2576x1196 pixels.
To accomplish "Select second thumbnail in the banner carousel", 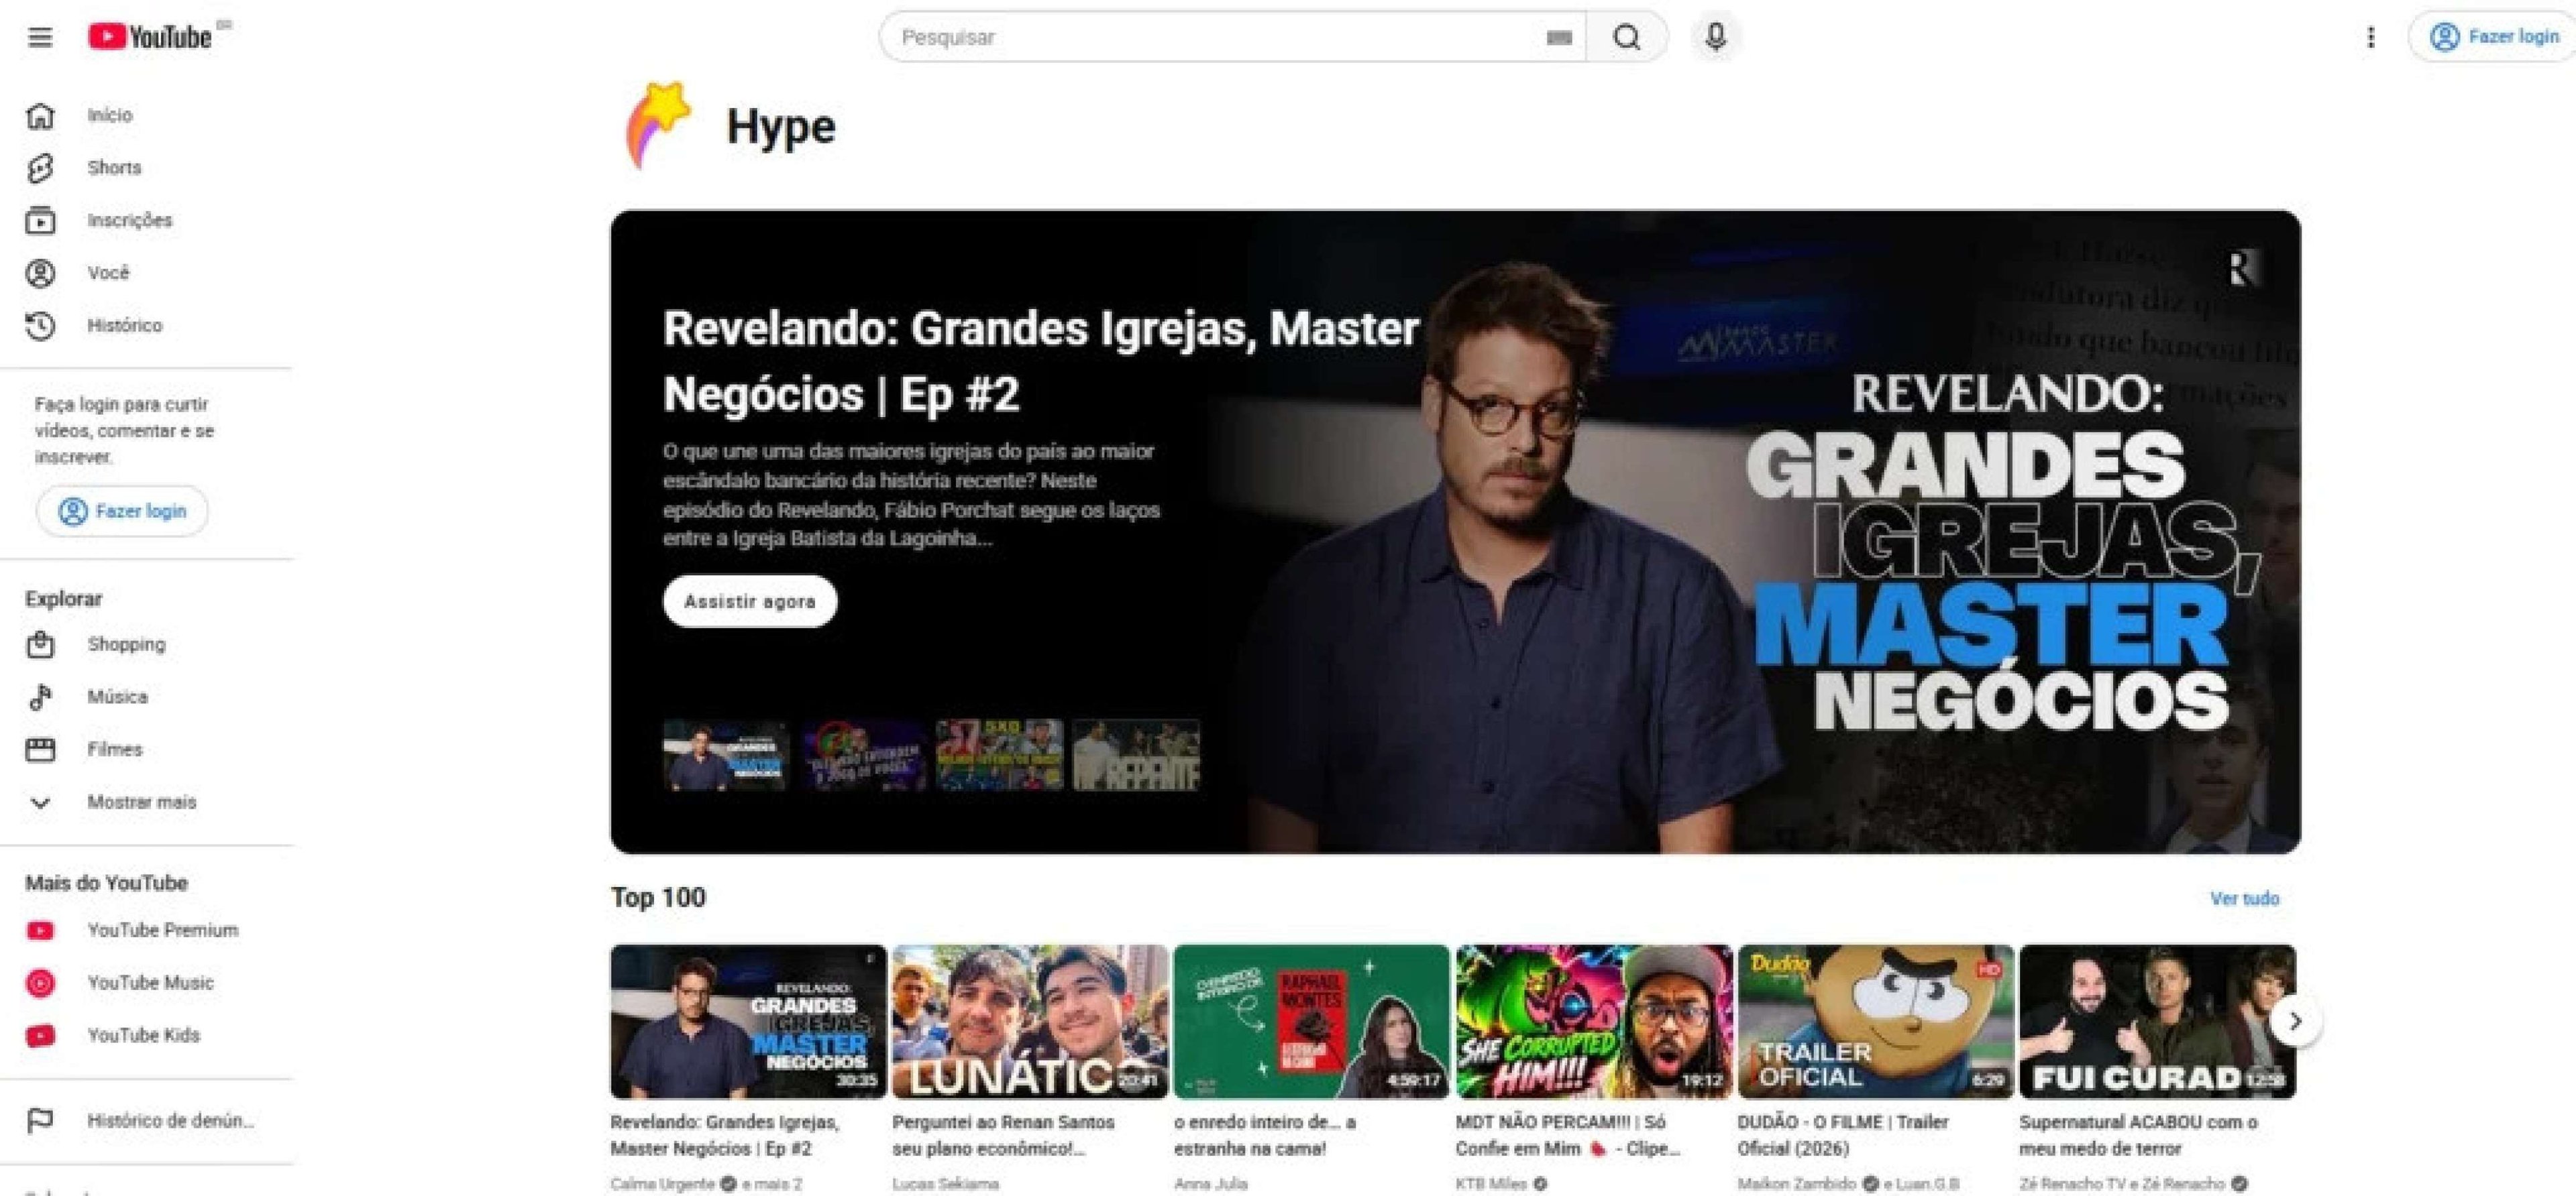I will (863, 756).
